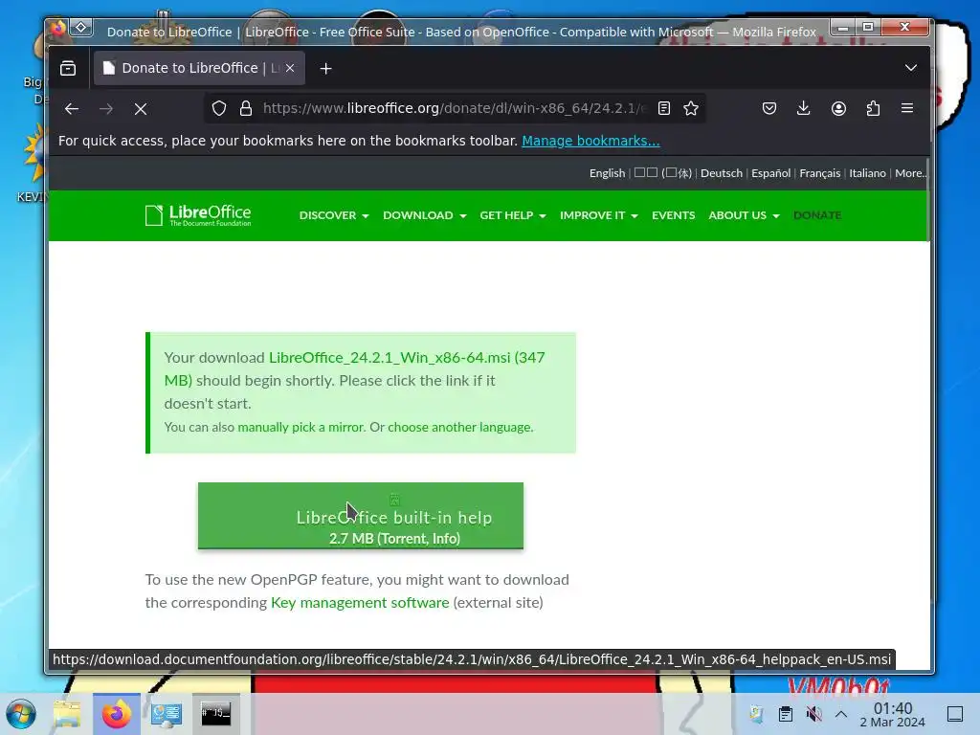
Task: Click the Torrent link on help button
Action: (404, 539)
